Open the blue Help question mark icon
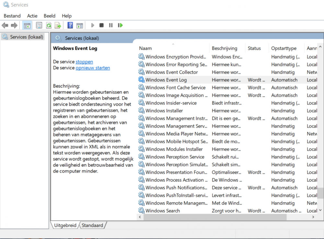 (x=70, y=25)
